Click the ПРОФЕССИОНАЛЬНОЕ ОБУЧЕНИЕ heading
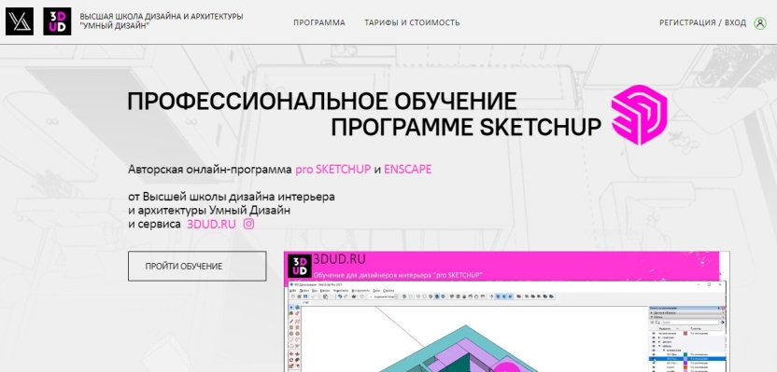Image resolution: width=777 pixels, height=372 pixels. tap(322, 102)
